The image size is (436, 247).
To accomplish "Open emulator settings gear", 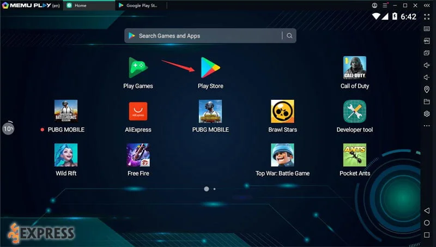I will pyautogui.click(x=427, y=114).
